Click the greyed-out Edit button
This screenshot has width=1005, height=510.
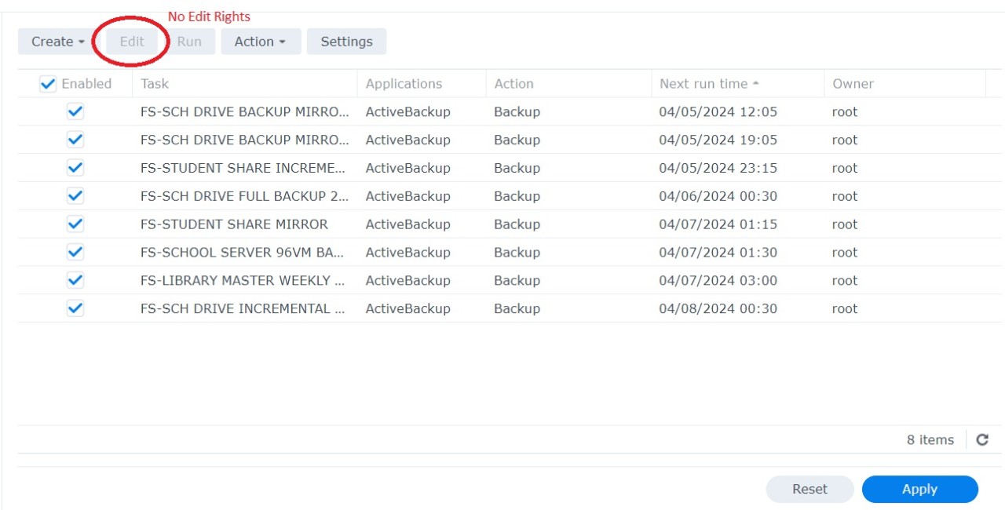coord(132,42)
